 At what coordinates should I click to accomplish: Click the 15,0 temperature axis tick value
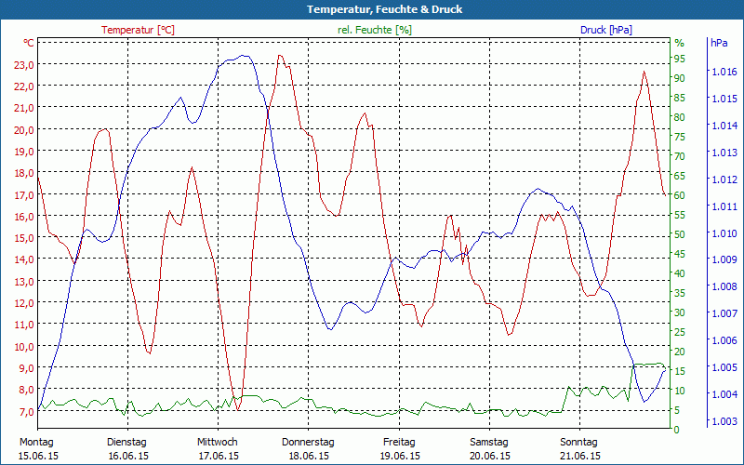coord(24,238)
